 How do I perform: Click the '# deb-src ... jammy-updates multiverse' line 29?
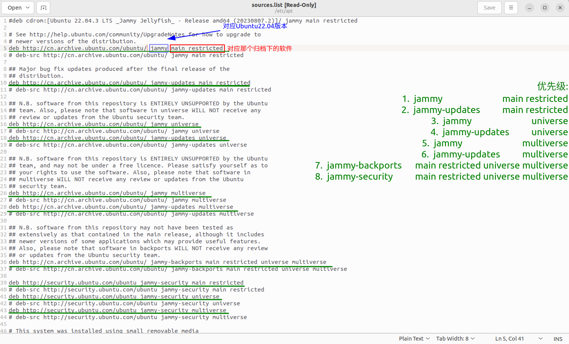tap(131, 214)
